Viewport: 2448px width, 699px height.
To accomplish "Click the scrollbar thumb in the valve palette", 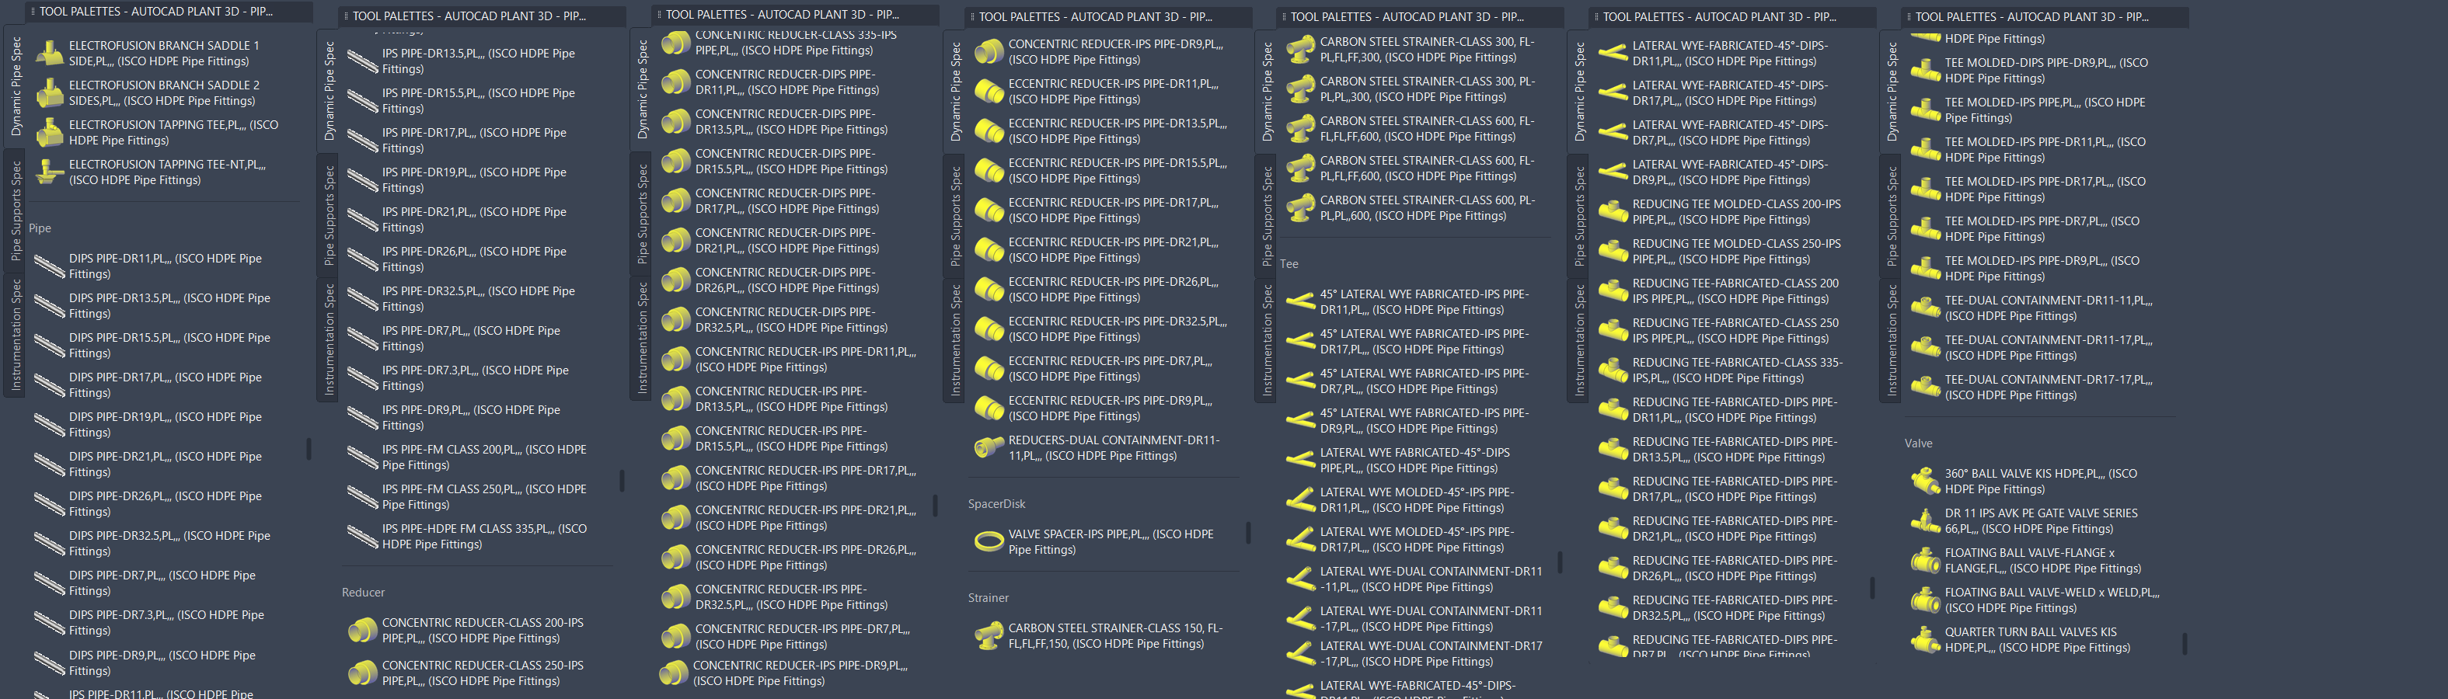I will (2185, 644).
